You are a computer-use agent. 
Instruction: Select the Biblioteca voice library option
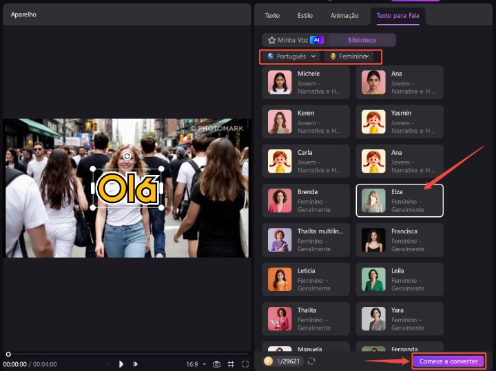pos(362,40)
